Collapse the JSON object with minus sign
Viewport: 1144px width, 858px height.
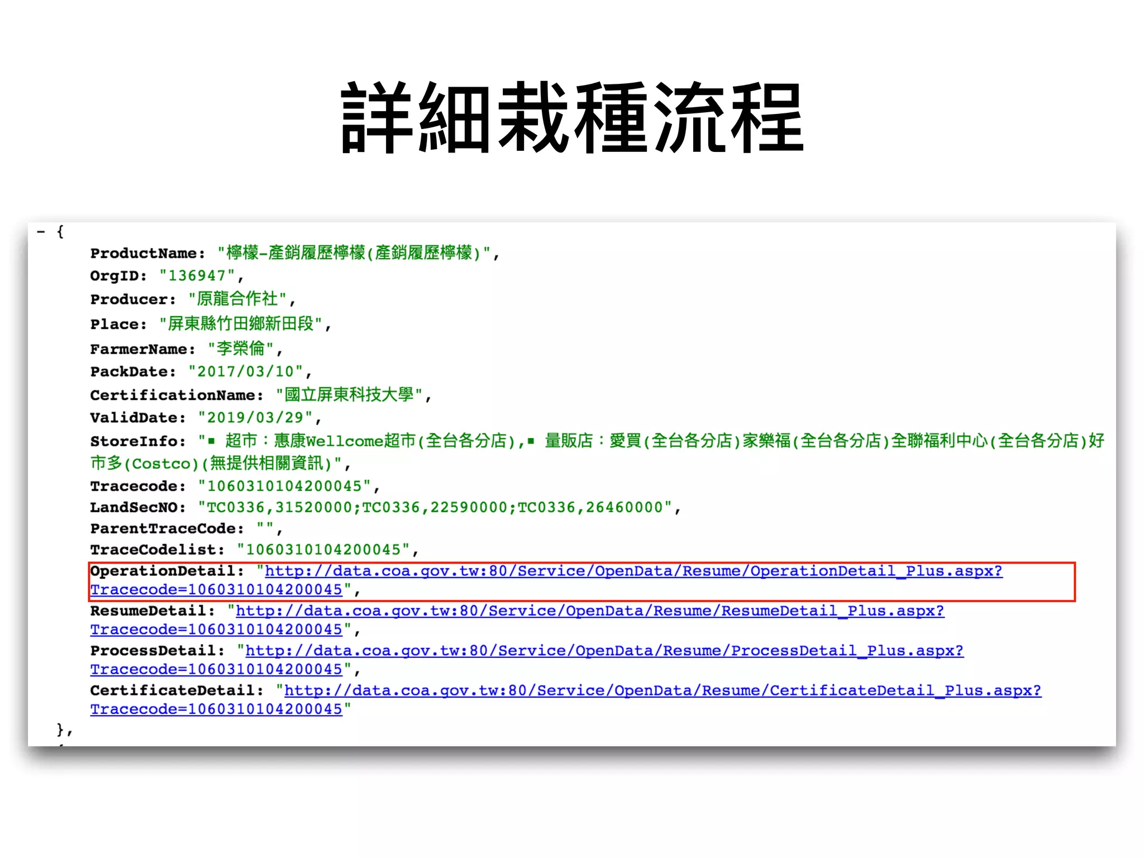(x=41, y=231)
